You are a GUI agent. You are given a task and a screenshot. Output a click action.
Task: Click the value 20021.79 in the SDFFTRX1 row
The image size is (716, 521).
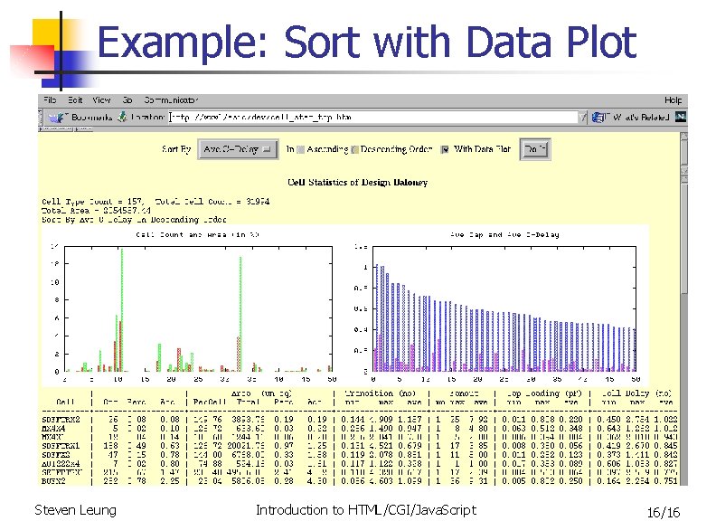[x=247, y=446]
